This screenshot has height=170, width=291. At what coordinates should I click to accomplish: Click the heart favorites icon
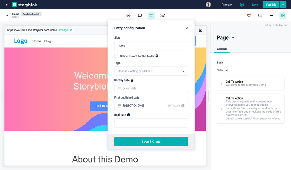(249, 15)
